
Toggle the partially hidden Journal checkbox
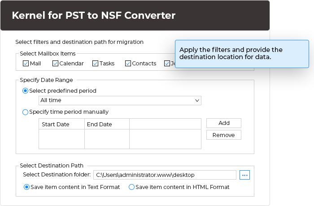(167, 64)
